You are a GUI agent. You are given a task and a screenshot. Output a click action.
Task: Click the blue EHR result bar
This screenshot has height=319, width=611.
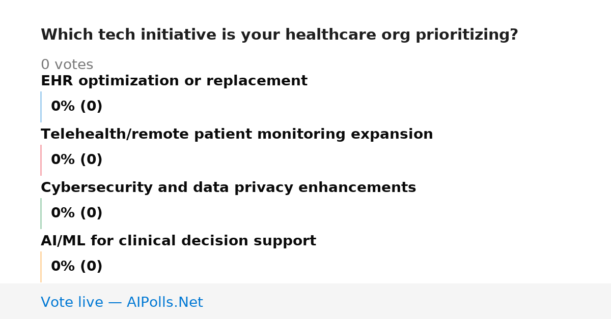coord(41,107)
